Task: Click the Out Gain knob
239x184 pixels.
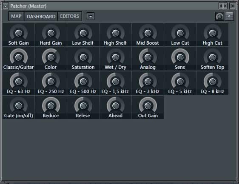Action: tap(148, 105)
